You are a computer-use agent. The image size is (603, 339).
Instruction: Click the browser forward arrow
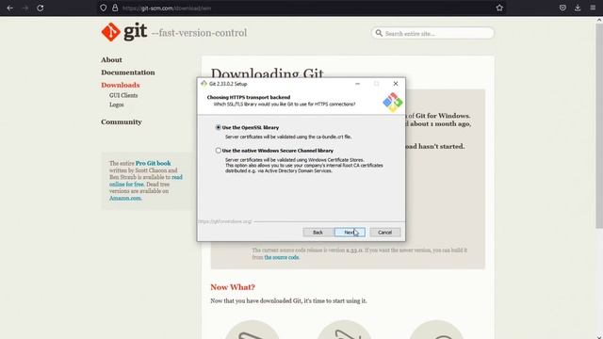click(x=25, y=8)
